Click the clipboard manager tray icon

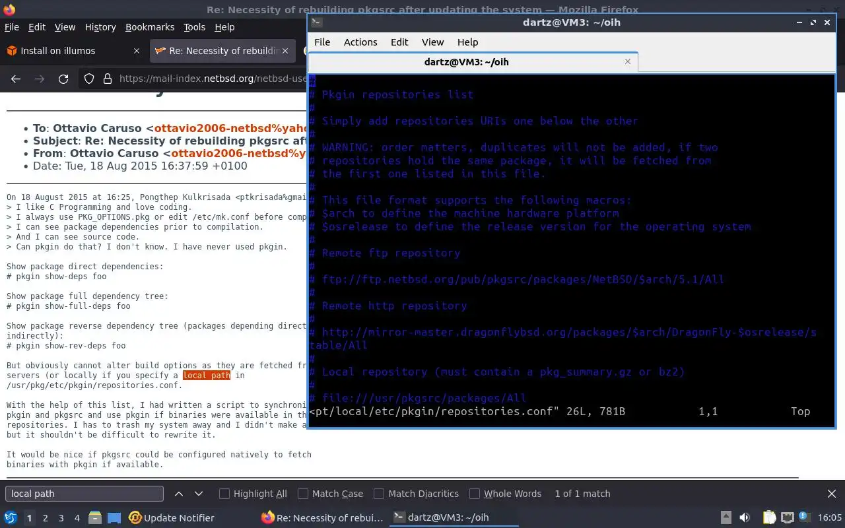(x=769, y=518)
